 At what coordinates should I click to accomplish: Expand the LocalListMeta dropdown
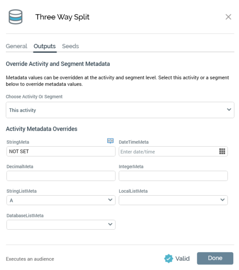pos(173,200)
